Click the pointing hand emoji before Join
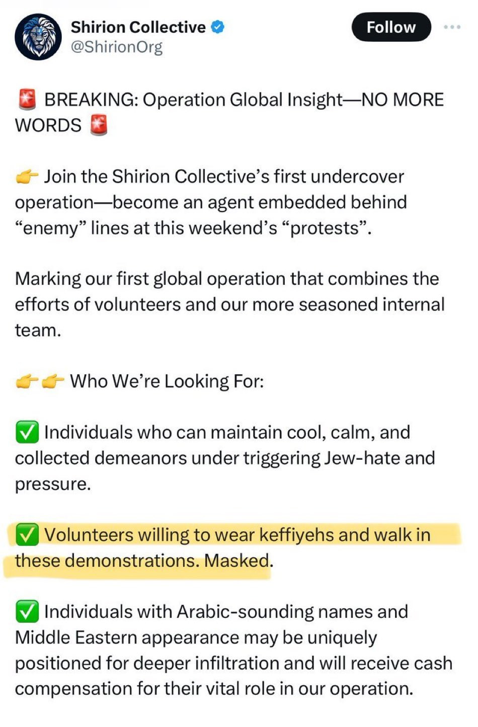Image resolution: width=478 pixels, height=727 pixels. [27, 177]
